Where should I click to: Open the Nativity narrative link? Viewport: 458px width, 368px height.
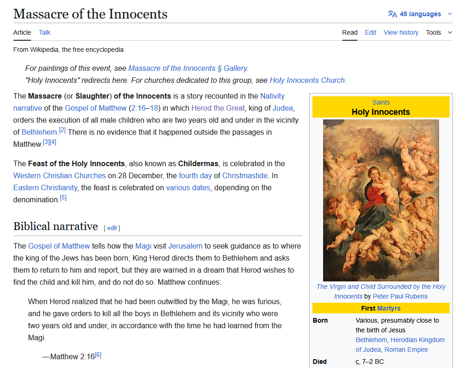point(272,96)
